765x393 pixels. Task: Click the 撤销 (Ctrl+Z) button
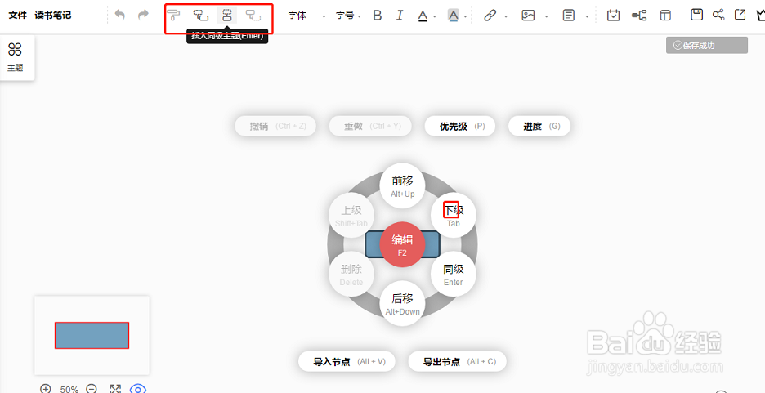pos(275,127)
